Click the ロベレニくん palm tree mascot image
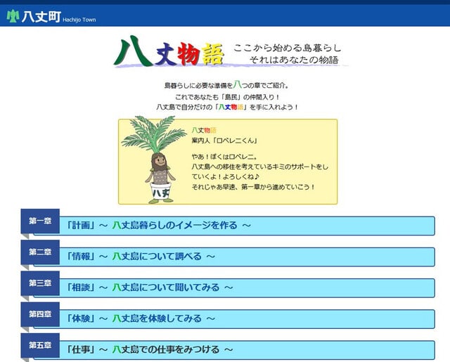This screenshot has width=450, height=362. [x=155, y=160]
